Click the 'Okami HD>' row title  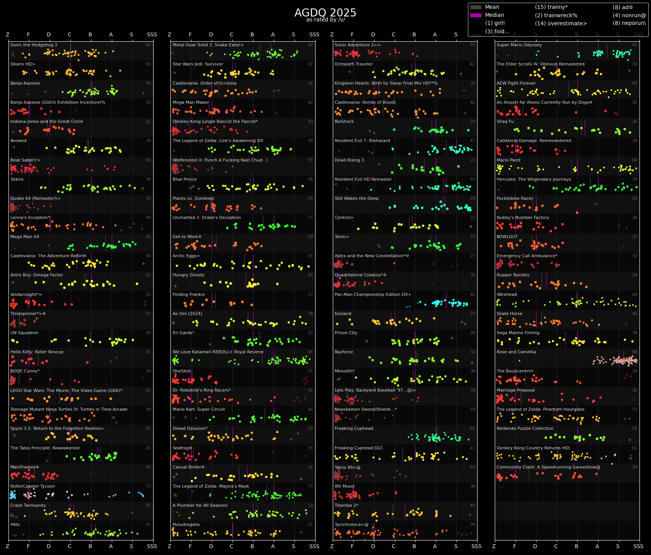click(23, 64)
